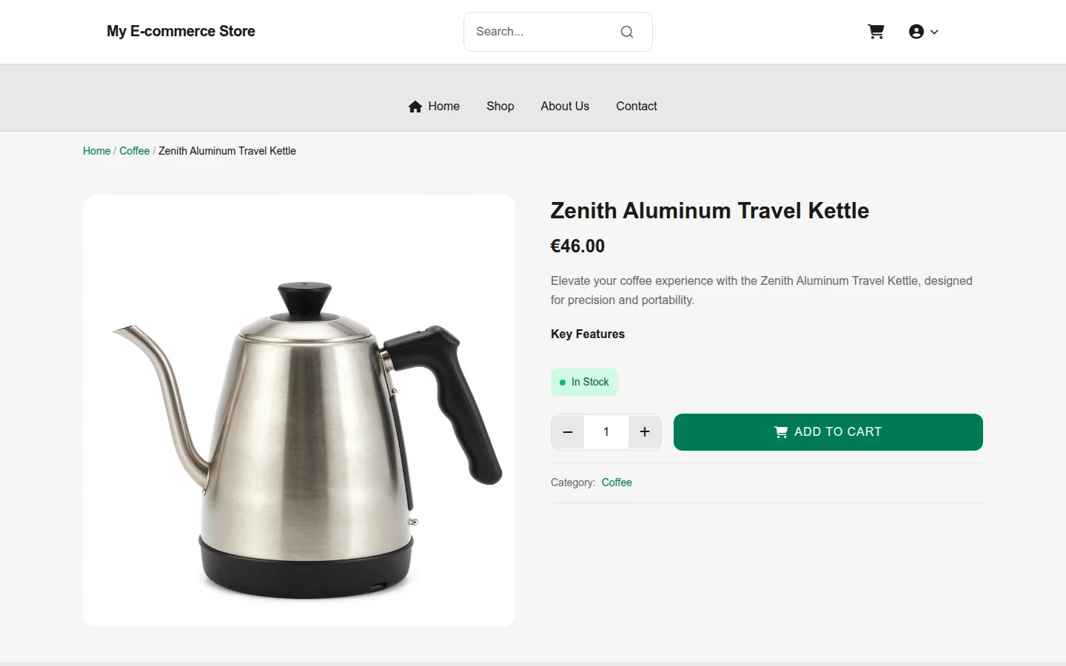Open the shopping cart icon
Screen dimensions: 1066x666
[x=876, y=32]
